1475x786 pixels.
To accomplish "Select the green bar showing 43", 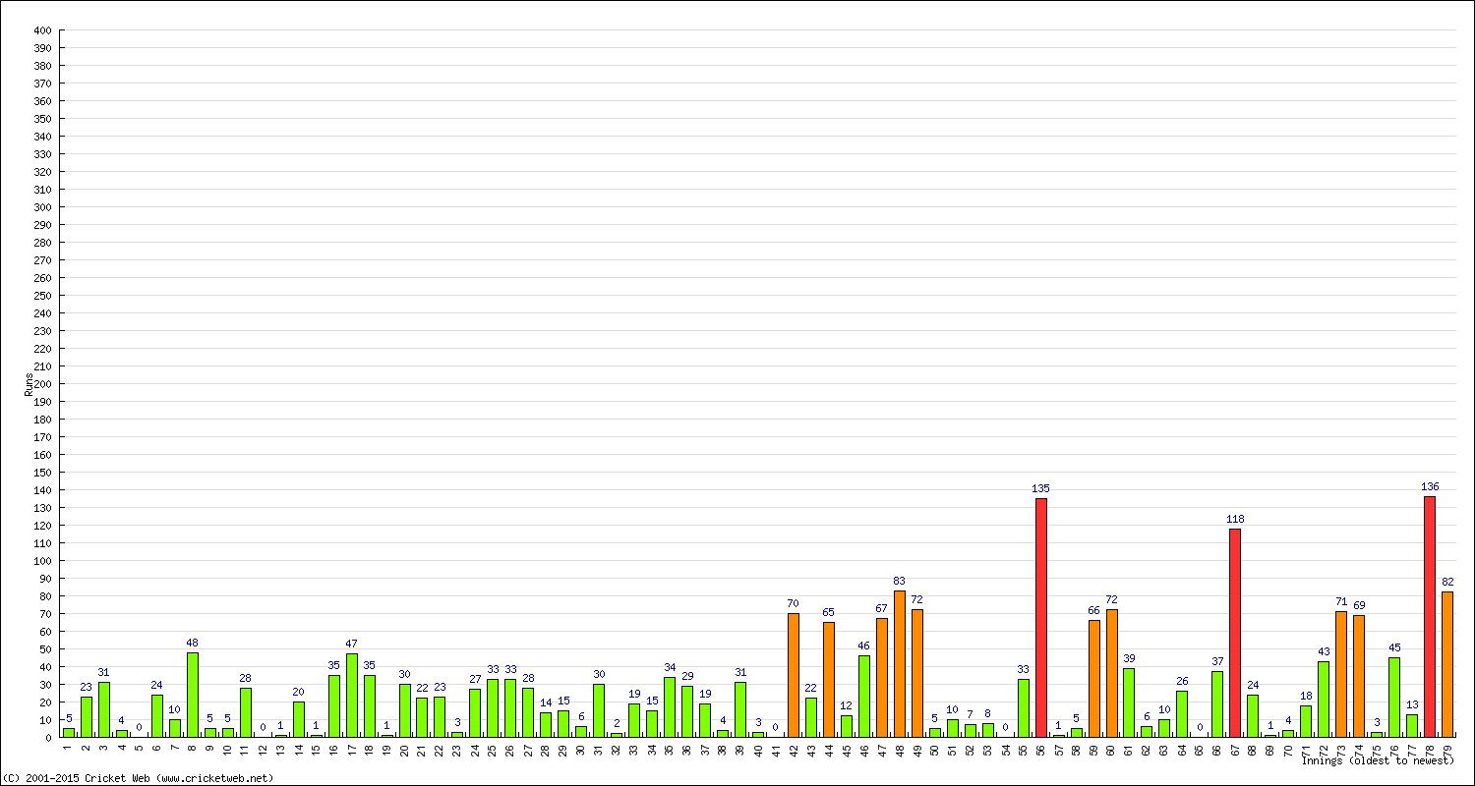I will (x=1324, y=699).
